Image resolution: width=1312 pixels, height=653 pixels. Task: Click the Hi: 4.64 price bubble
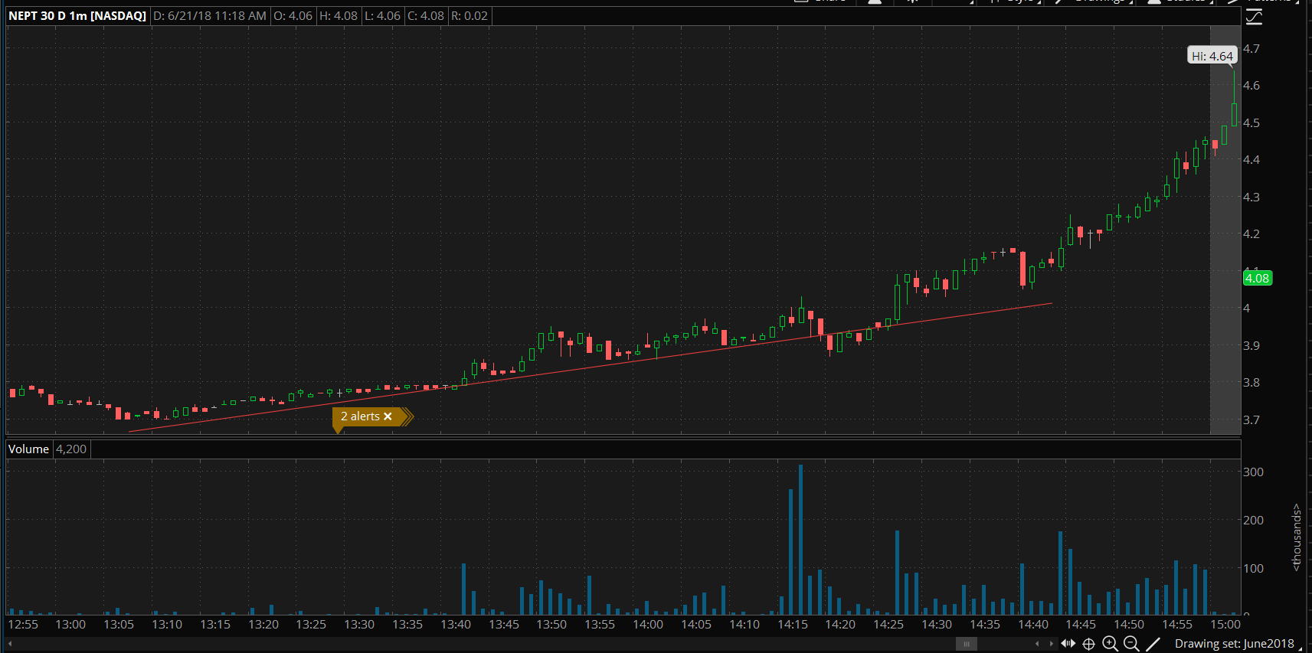(x=1212, y=56)
